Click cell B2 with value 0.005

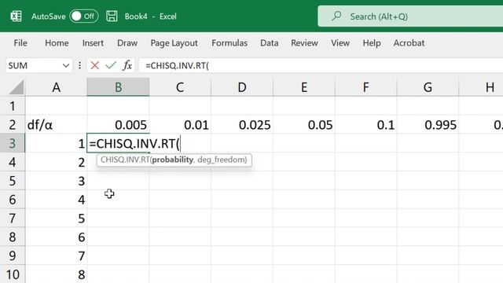[118, 125]
